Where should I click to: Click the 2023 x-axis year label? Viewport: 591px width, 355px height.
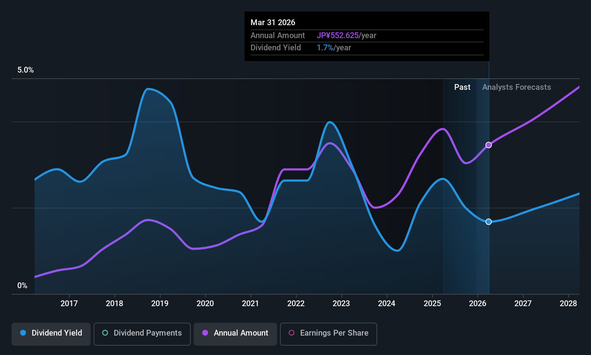coord(341,304)
